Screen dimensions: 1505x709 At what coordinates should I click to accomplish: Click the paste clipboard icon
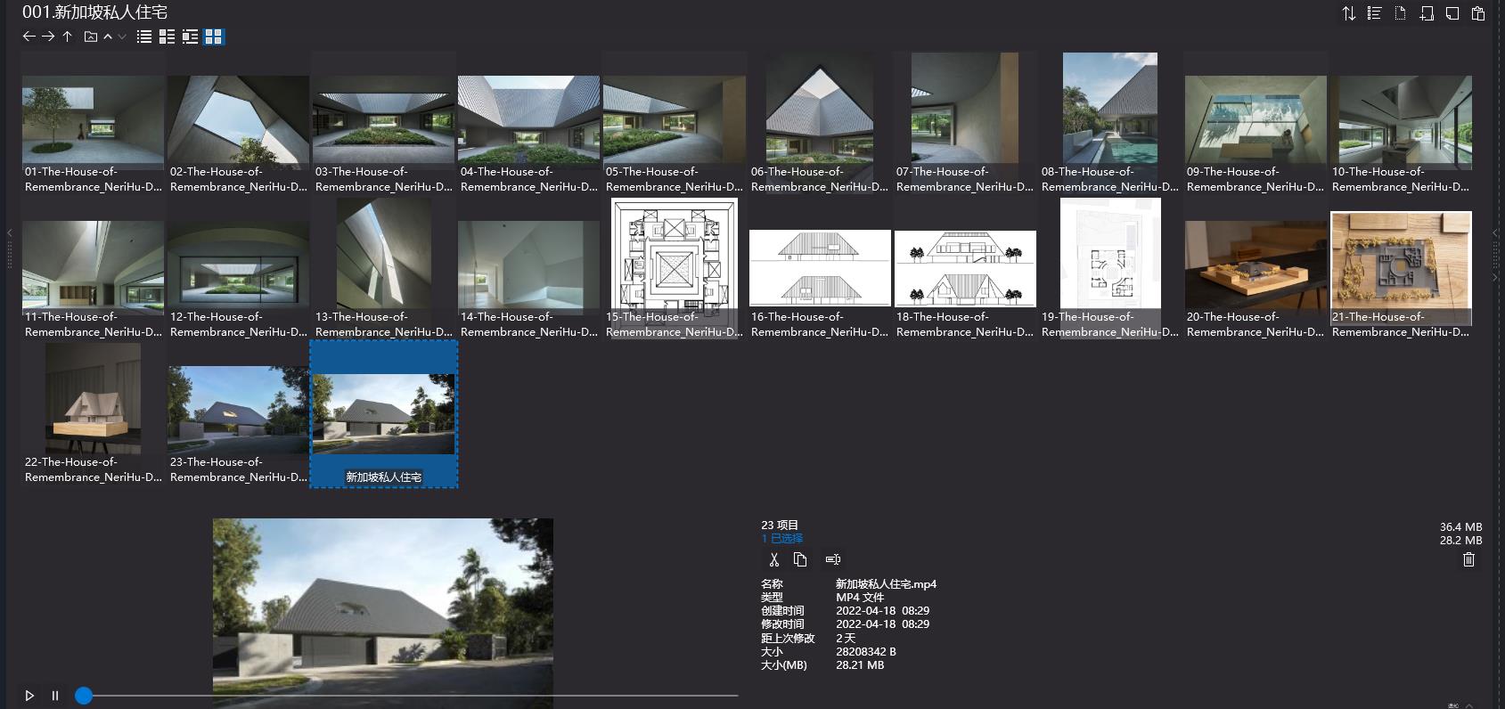[1478, 13]
